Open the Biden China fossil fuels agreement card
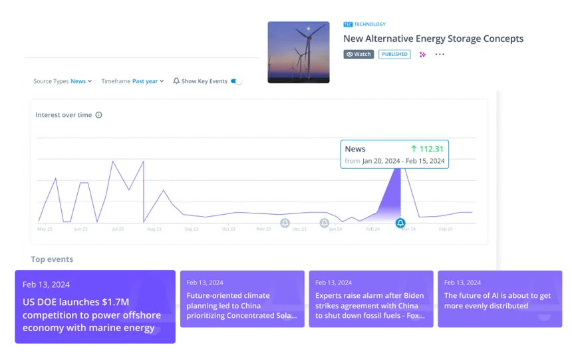Image resolution: width=572 pixels, height=359 pixels. point(371,299)
